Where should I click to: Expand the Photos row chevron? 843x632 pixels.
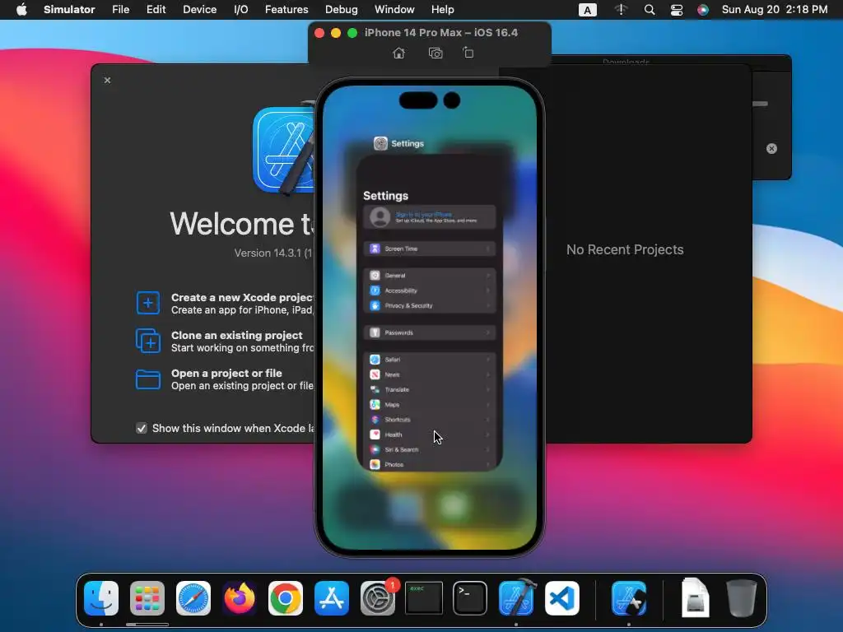(x=487, y=464)
